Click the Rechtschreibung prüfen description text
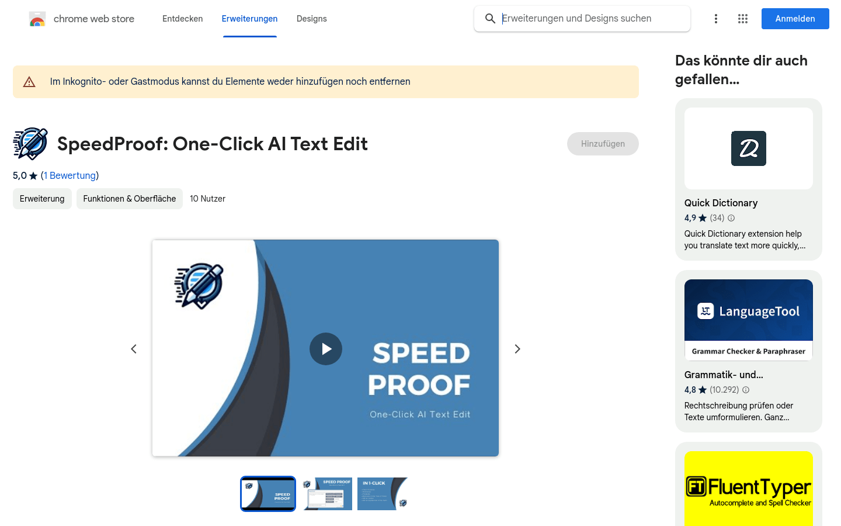The width and height of the screenshot is (841, 526). click(739, 411)
